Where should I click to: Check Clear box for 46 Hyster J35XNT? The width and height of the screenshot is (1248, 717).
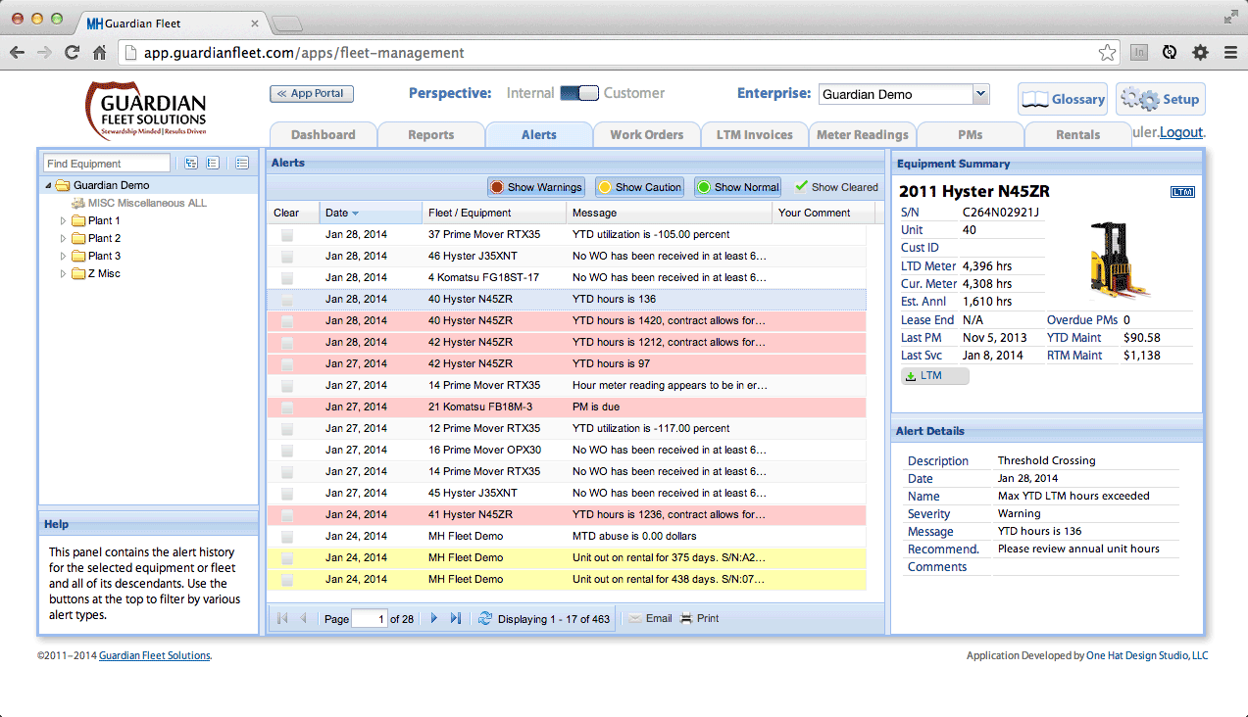pos(287,256)
